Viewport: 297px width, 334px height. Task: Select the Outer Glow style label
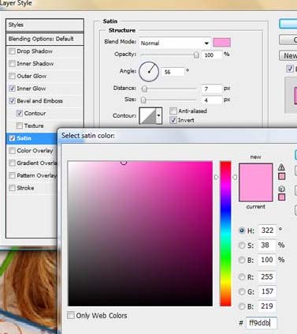tap(32, 76)
